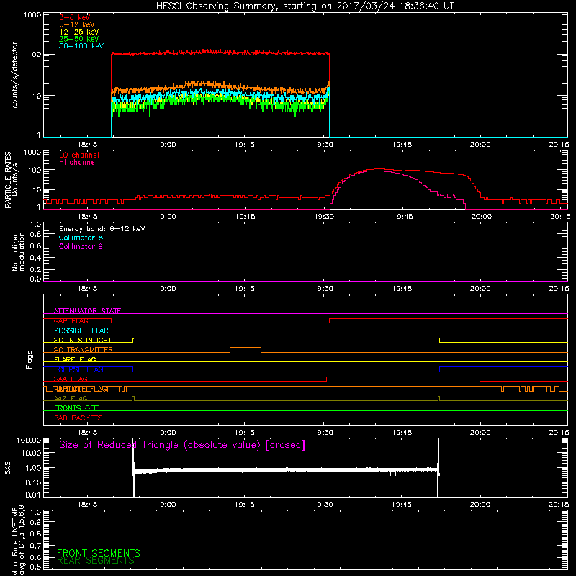Click the Size of Reduced Triangle label

[x=182, y=445]
